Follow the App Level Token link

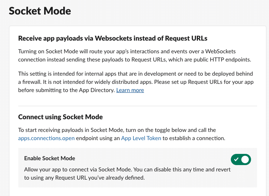[x=141, y=138]
